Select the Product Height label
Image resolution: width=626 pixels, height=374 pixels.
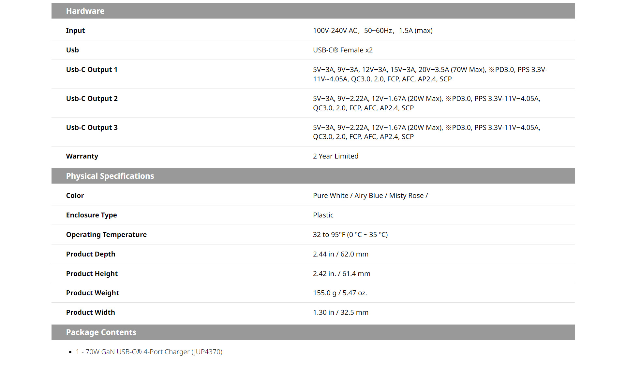coord(92,274)
